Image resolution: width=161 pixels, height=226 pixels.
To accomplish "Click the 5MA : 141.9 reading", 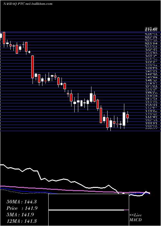I will point(20,215).
